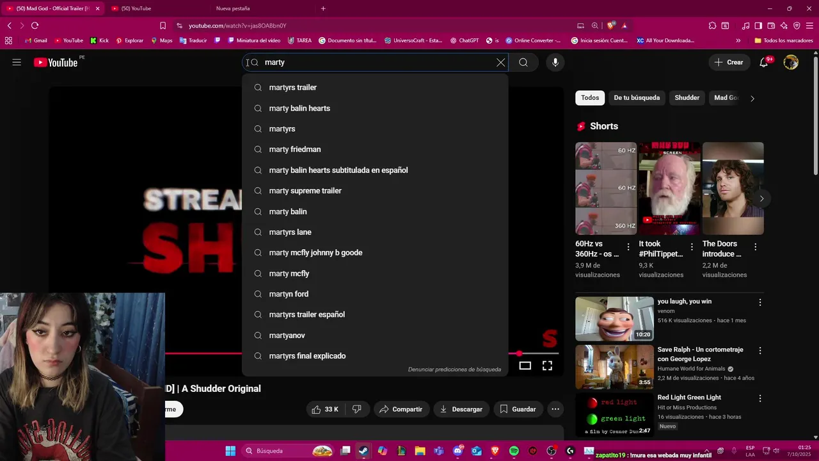Open the ChatGPT bookmark
The width and height of the screenshot is (819, 461).
click(x=465, y=40)
